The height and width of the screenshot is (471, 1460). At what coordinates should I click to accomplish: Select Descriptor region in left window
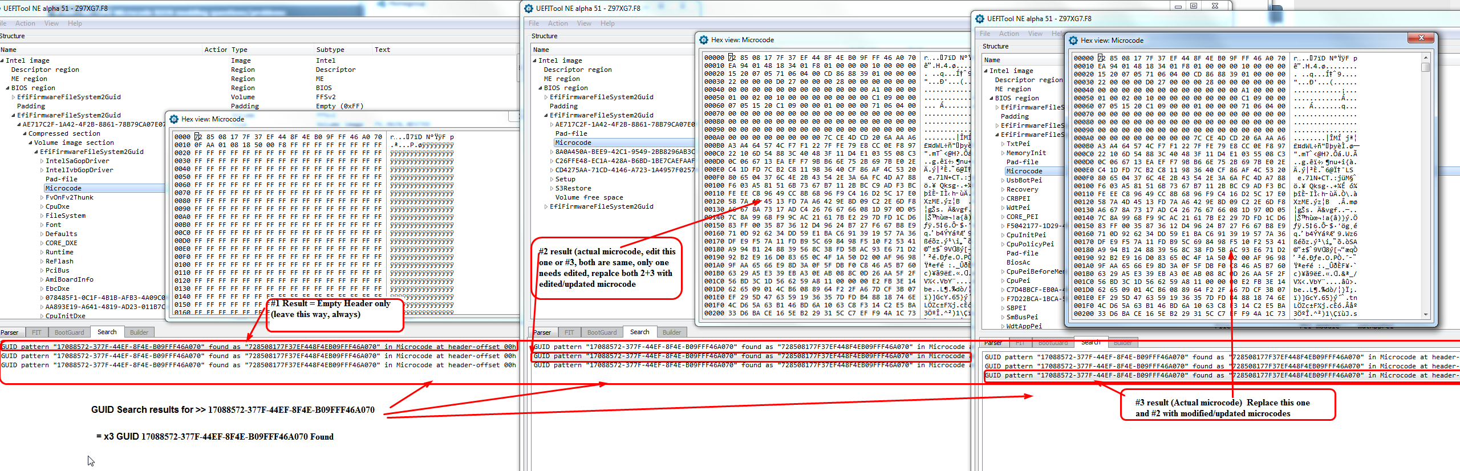click(x=45, y=70)
